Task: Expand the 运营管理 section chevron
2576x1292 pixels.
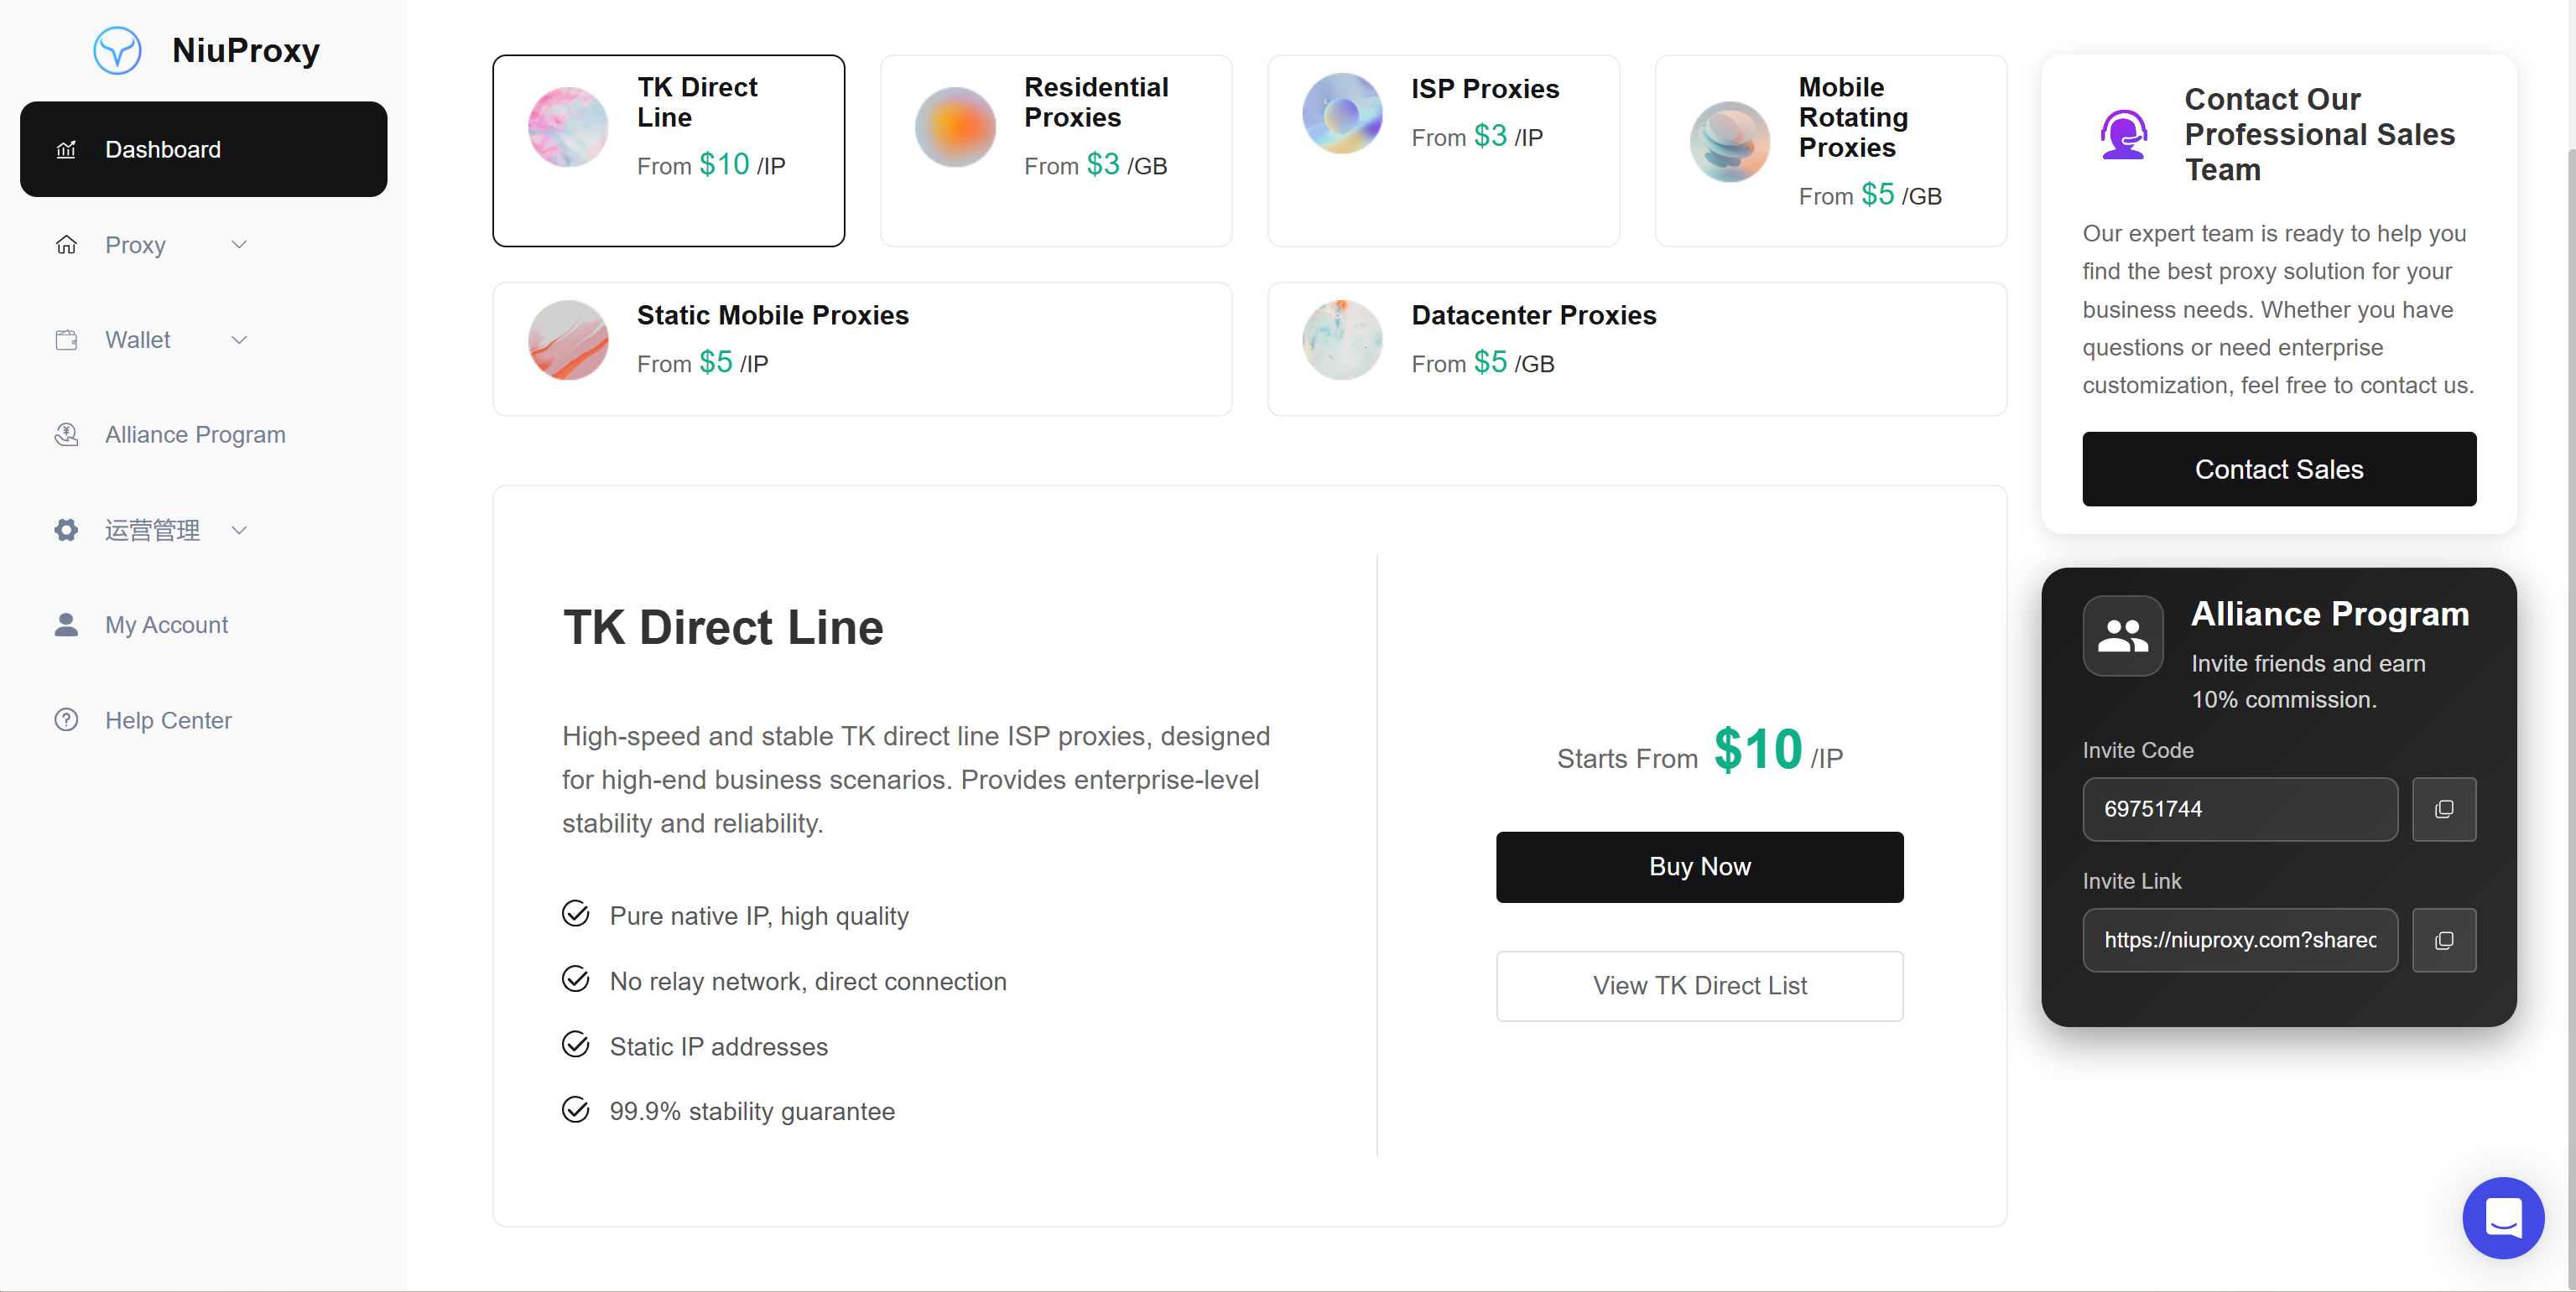Action: 239,530
